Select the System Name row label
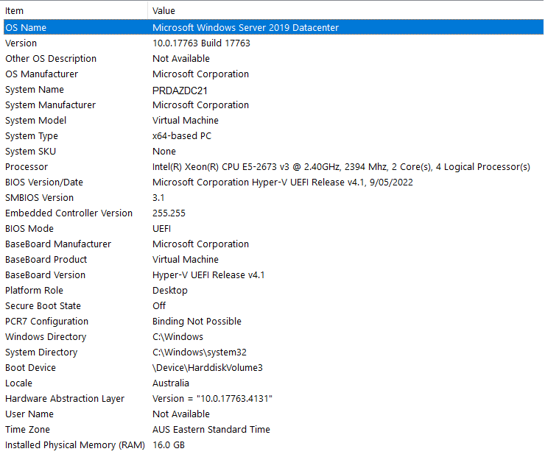 point(35,90)
